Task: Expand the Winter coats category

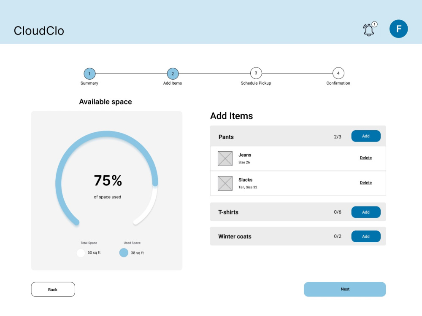Action: point(298,236)
